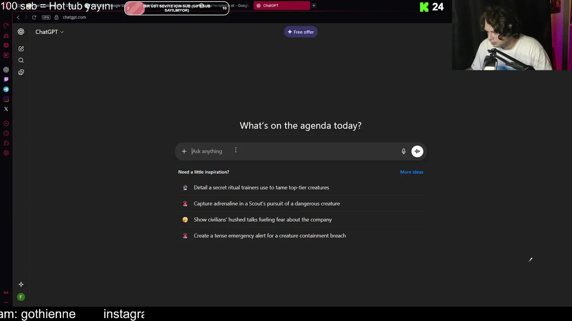Click the Free offer button
572x321 pixels.
tap(301, 32)
